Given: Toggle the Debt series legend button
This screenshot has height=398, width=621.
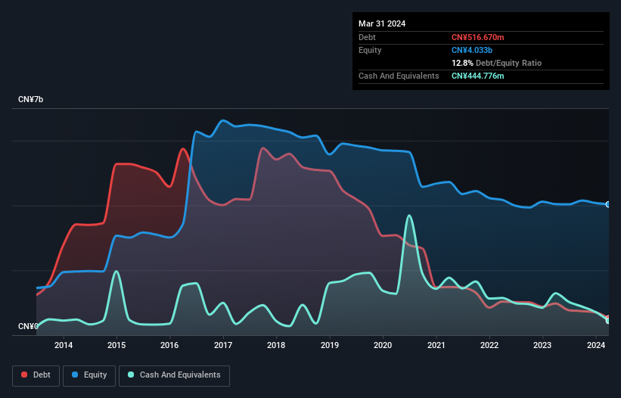Looking at the screenshot, I should click(36, 375).
